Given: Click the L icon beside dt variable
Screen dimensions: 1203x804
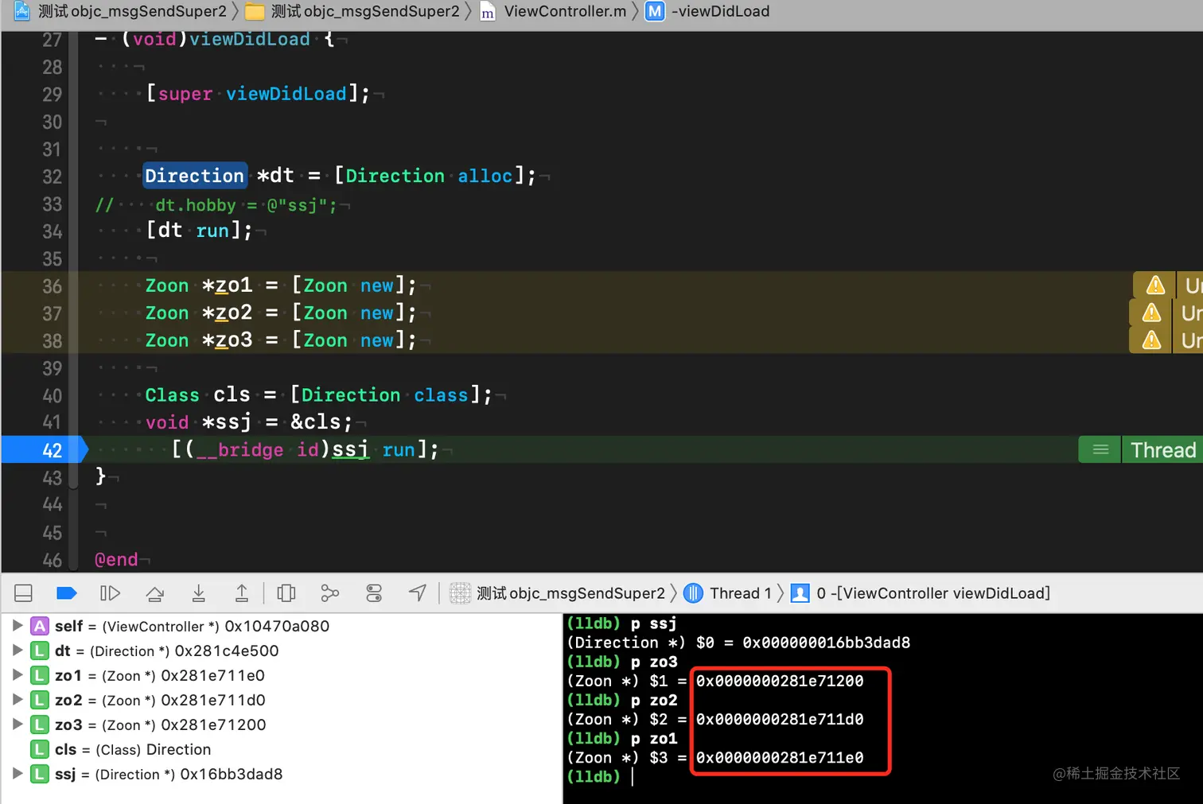Looking at the screenshot, I should tap(40, 651).
